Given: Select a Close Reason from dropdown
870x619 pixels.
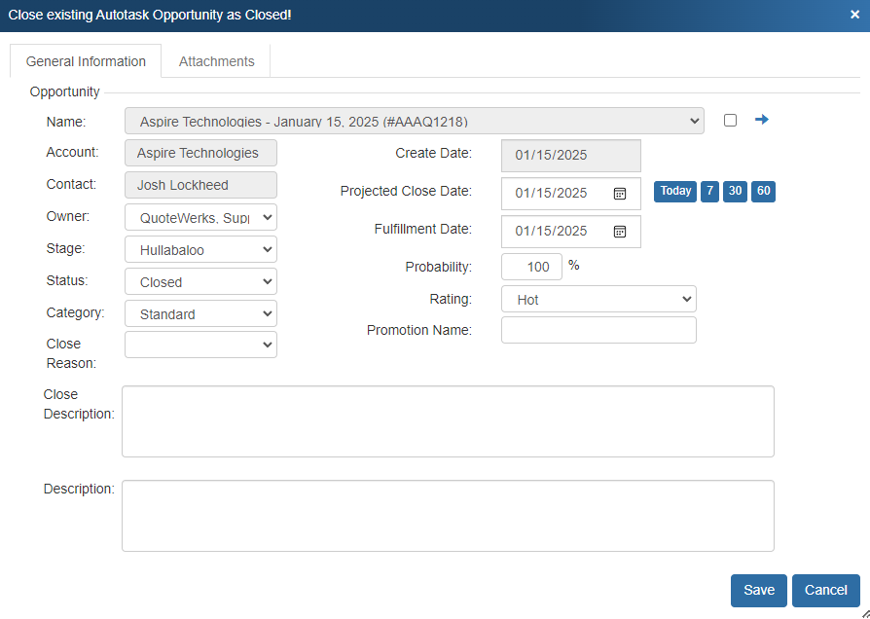Looking at the screenshot, I should pos(200,345).
